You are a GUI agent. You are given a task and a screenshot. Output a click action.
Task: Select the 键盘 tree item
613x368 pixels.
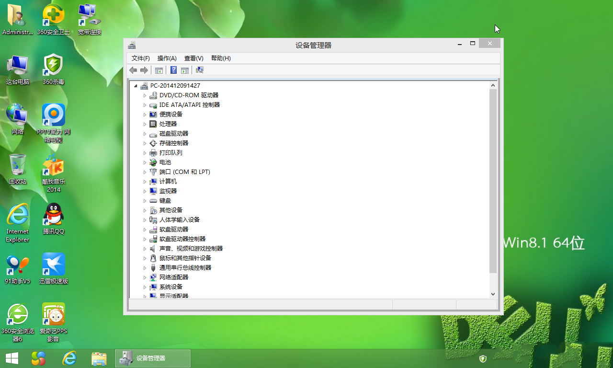point(165,200)
